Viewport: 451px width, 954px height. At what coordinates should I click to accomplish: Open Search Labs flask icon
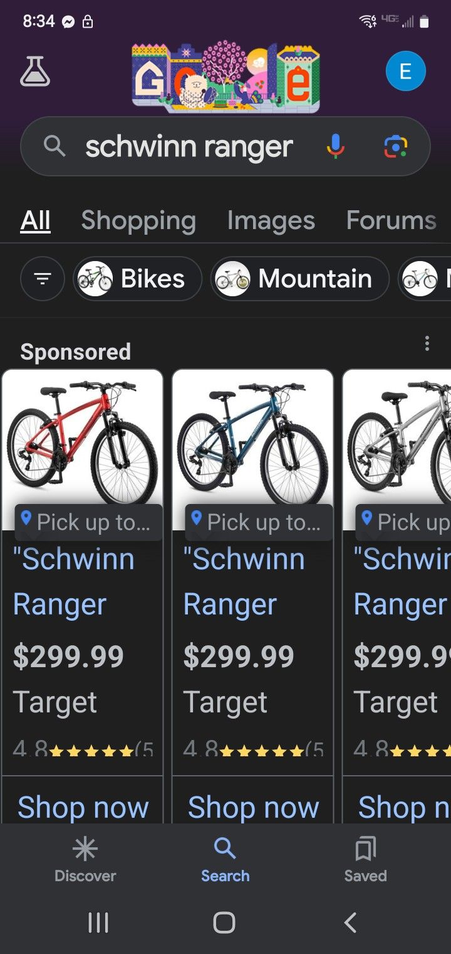[x=35, y=72]
